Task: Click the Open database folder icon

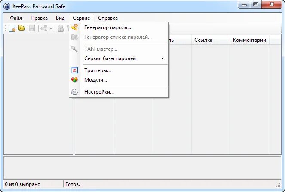Action: click(22, 28)
